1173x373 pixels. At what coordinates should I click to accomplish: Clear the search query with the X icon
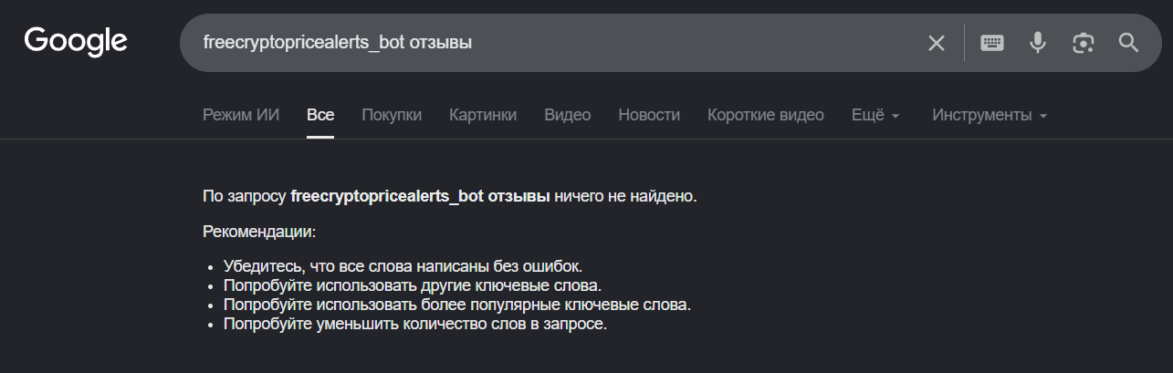click(x=937, y=43)
